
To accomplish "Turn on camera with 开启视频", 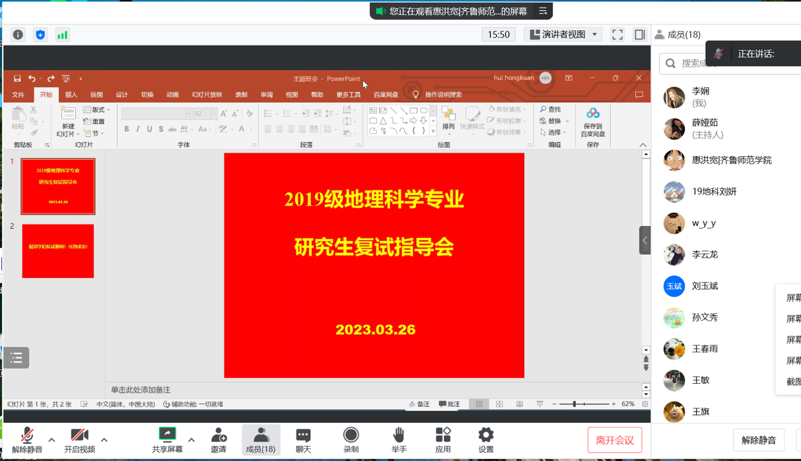I will click(79, 439).
